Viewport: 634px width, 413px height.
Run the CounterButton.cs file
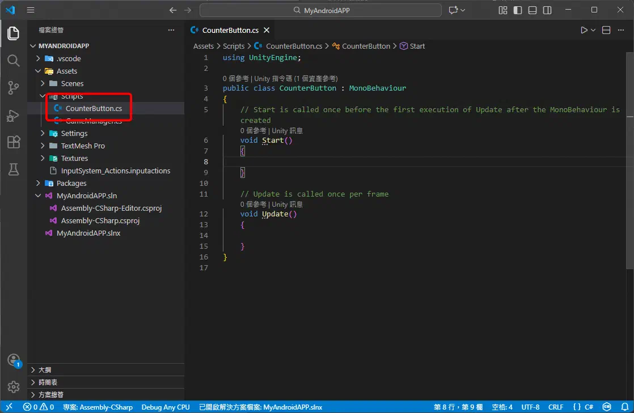pos(585,30)
